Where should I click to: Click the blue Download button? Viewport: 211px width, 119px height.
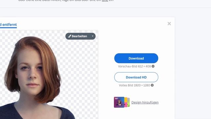136,58
